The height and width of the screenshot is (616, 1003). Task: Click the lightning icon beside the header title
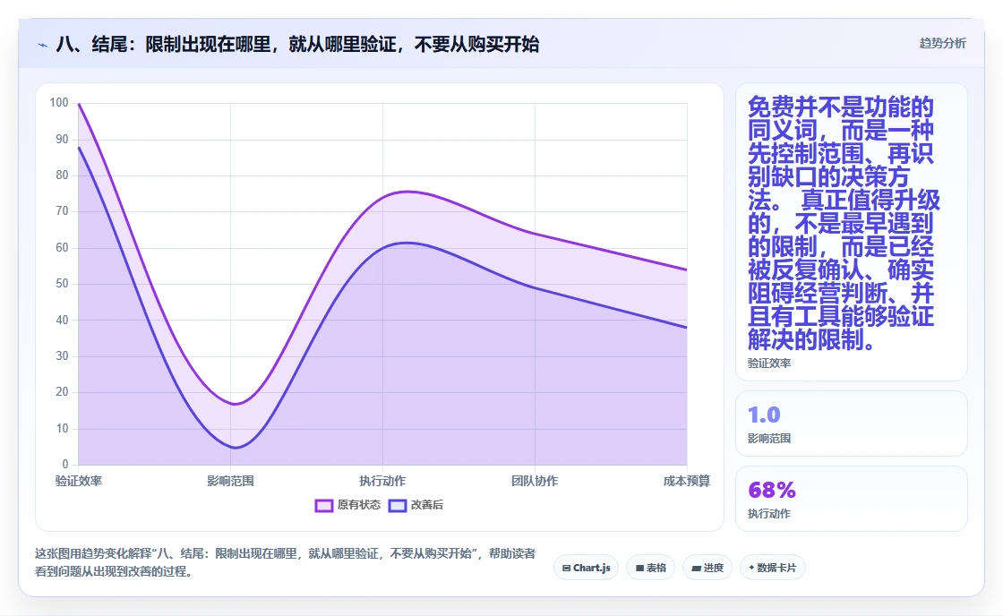[43, 46]
